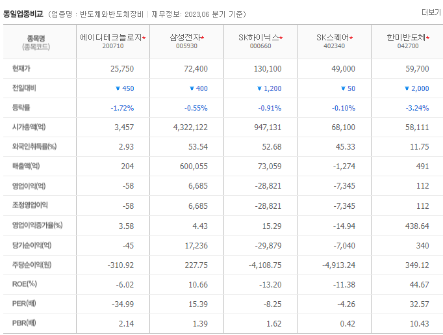Click the stock code 005930
The image size is (443, 335).
coord(187,46)
